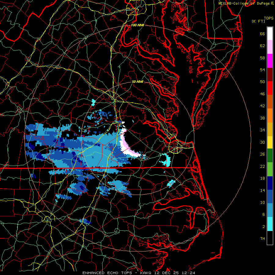Viewport: 275px width, 275px height.
Task: Click the gold 38 kft legend swatch
Action: coord(270,129)
